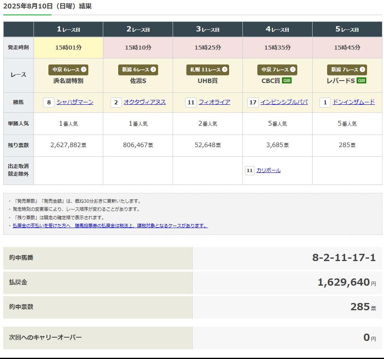Click winning numbers 8-2-11-17-1
384x359 pixels.
click(344, 258)
